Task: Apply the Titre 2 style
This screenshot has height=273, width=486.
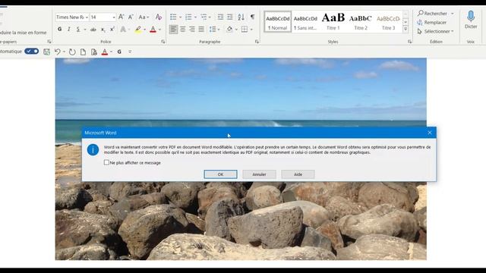Action: (361, 22)
